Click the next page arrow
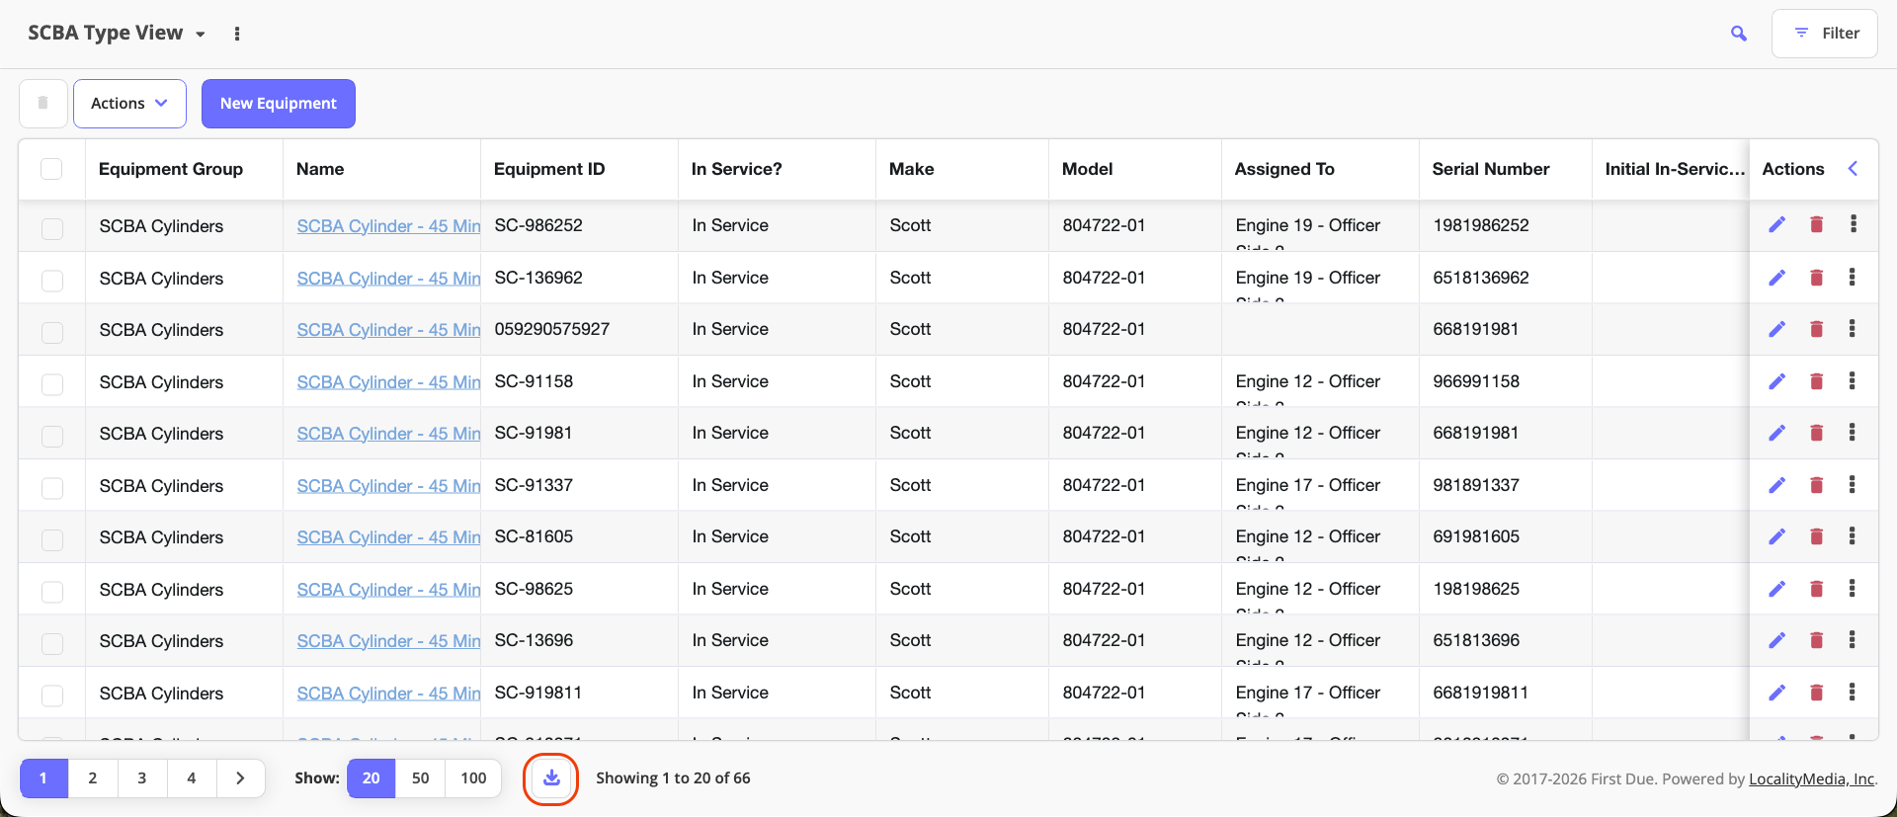 [240, 778]
